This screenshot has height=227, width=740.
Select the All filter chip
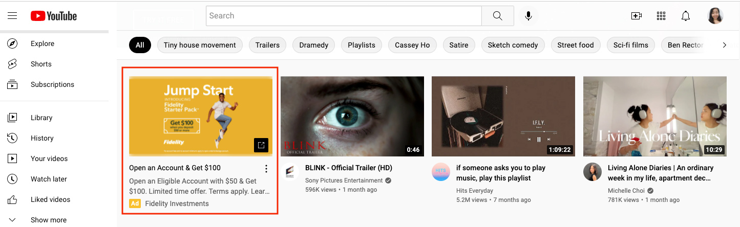click(x=140, y=45)
